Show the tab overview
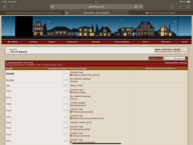 [188, 7]
